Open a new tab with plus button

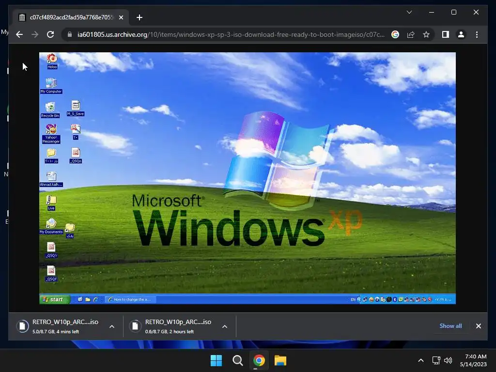pyautogui.click(x=139, y=17)
